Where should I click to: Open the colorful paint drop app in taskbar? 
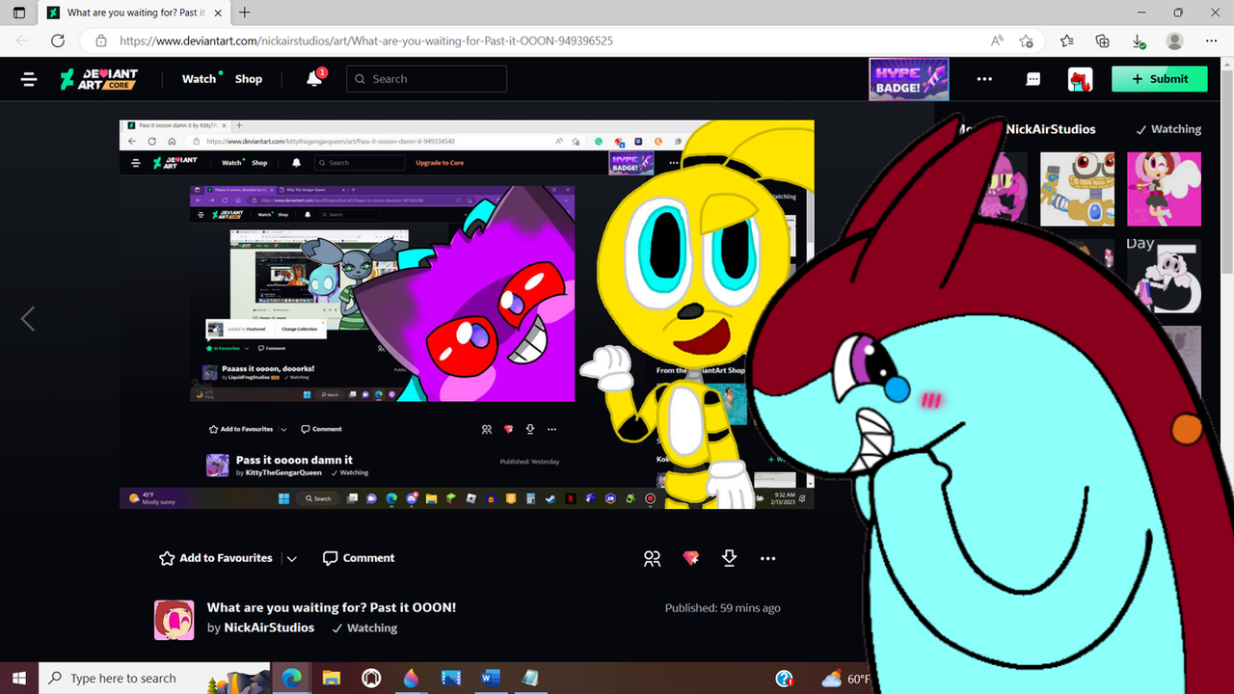coord(411,679)
